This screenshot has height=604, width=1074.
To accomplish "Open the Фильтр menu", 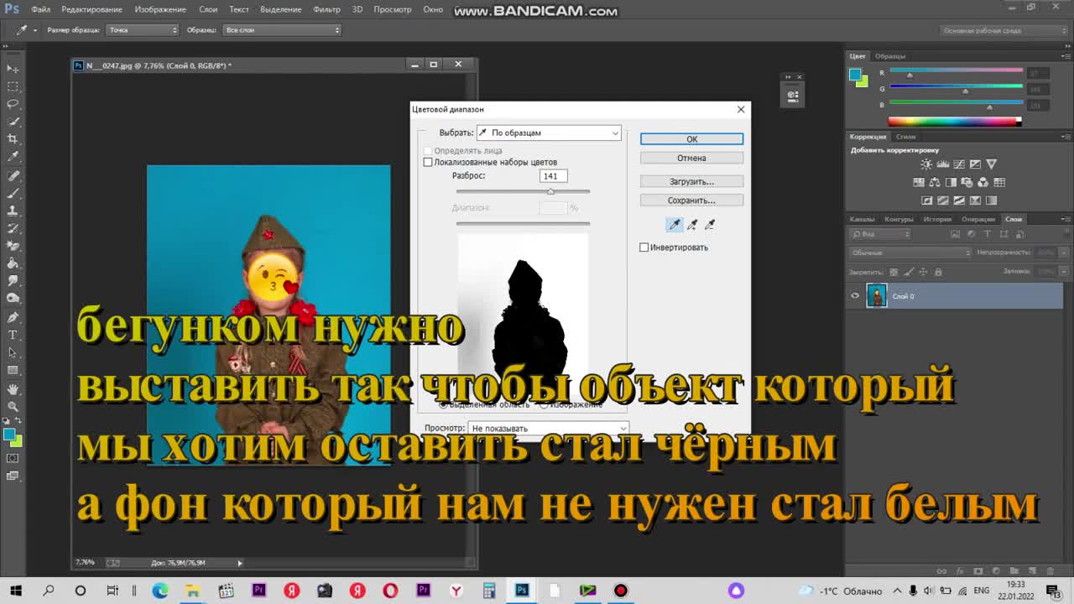I will (326, 9).
